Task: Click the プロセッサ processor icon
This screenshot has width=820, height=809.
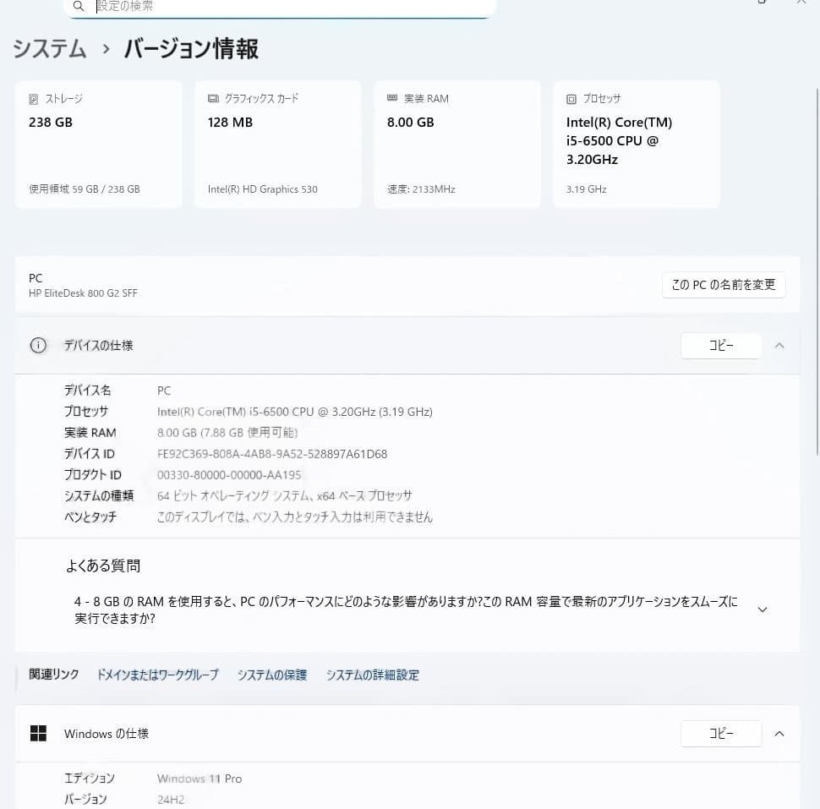Action: point(571,98)
